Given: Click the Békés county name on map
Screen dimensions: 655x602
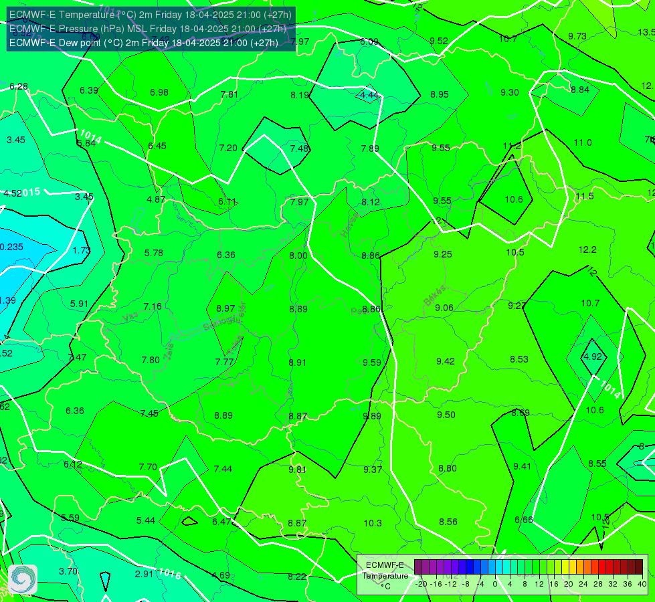Looking at the screenshot, I should pos(435,296).
